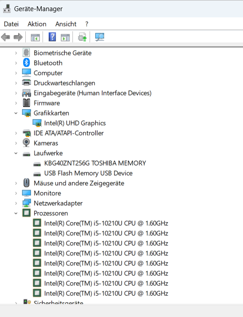The image size is (243, 317).
Task: Expand Mäuse und andere Zeigegeräte node
Action: pos(16,183)
